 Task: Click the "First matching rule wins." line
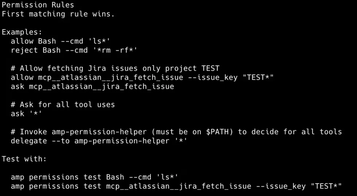pyautogui.click(x=58, y=14)
